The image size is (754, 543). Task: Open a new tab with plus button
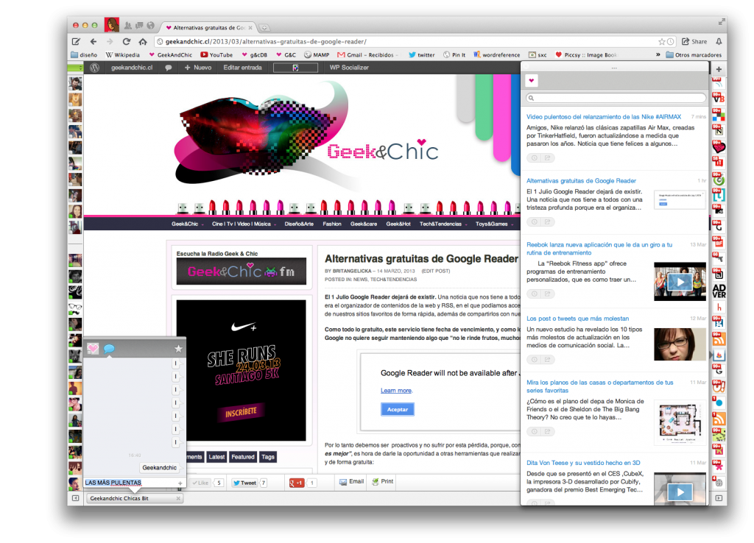(264, 28)
